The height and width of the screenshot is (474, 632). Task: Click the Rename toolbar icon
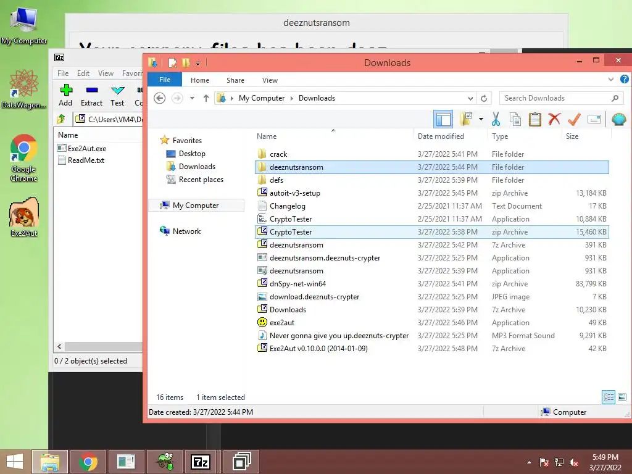coord(594,119)
